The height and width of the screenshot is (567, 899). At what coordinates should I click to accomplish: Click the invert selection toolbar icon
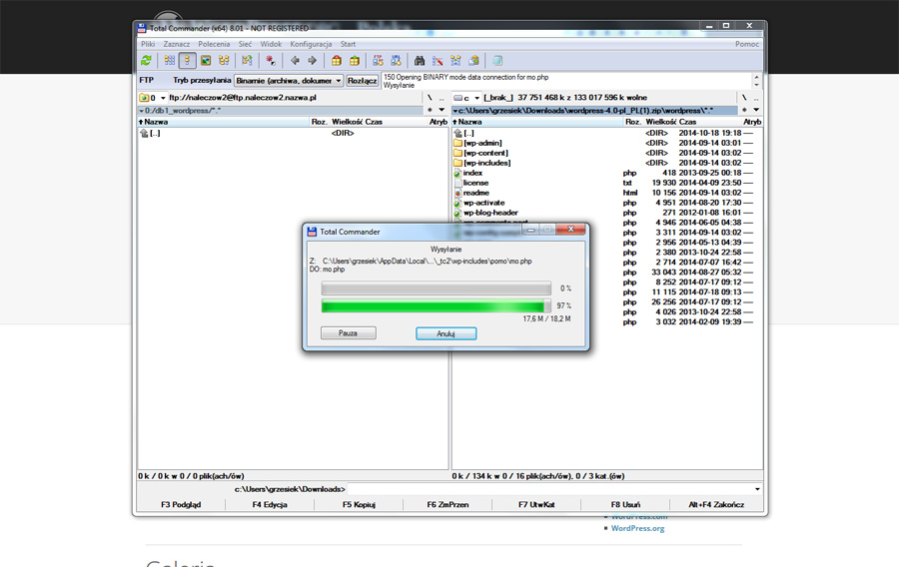(x=247, y=61)
